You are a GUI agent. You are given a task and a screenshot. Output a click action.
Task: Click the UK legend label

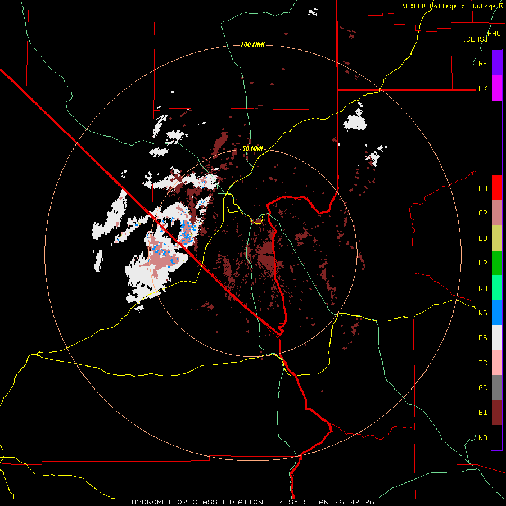[x=483, y=88]
